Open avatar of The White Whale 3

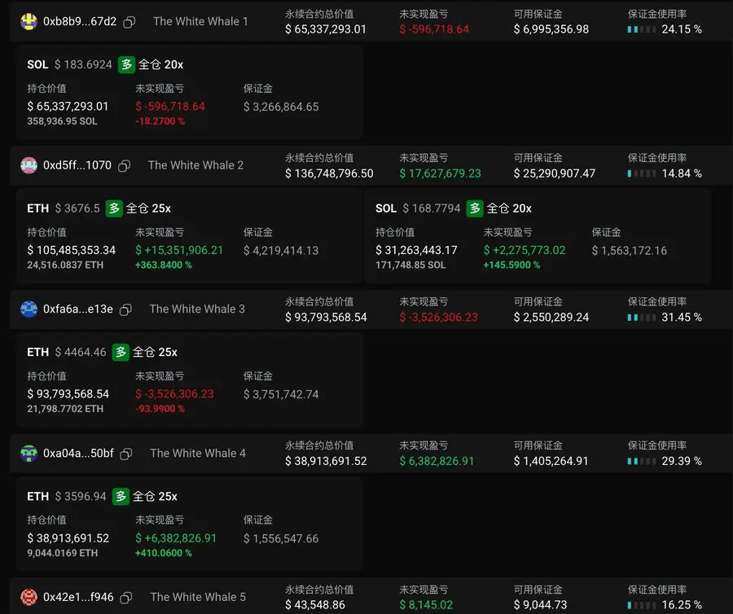point(29,309)
